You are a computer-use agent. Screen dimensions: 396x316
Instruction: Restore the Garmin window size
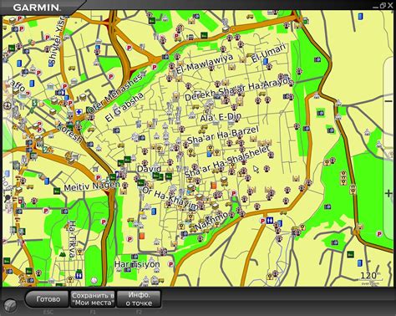click(x=383, y=5)
